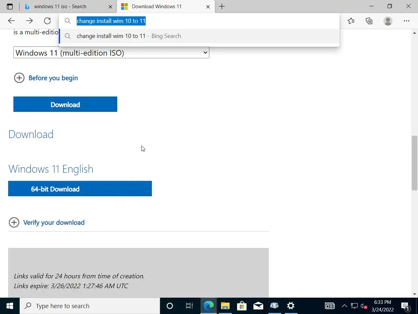The width and height of the screenshot is (418, 314).
Task: Click the taskbar search box
Action: (90, 306)
